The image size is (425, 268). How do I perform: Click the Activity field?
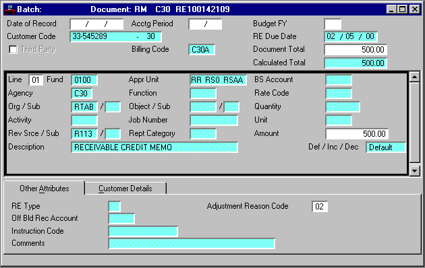tap(84, 121)
